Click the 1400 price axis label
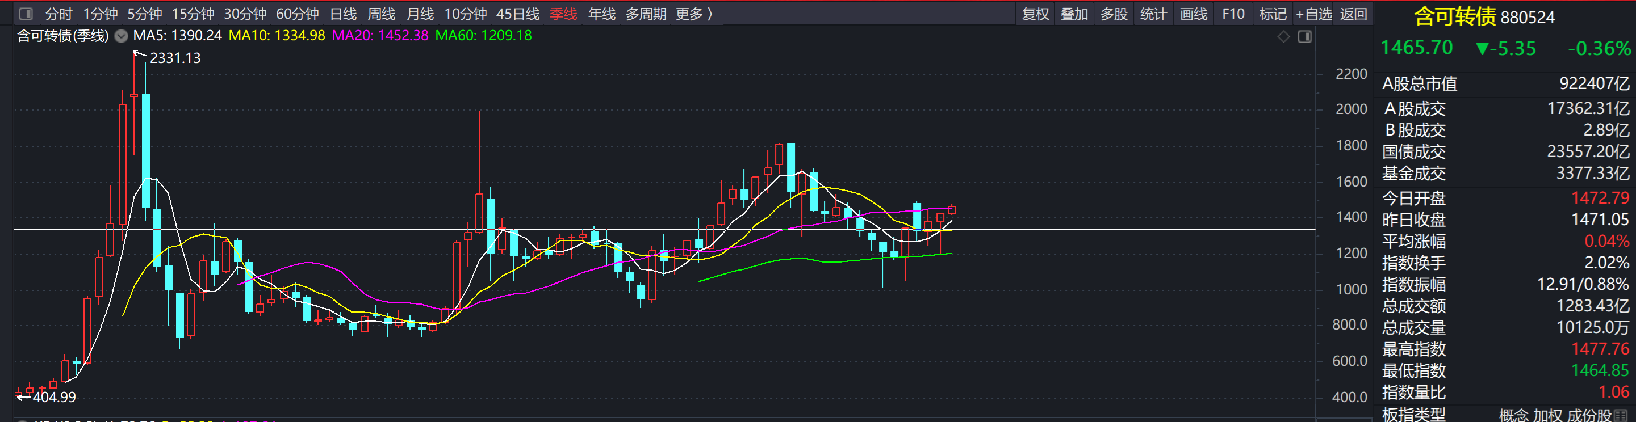 (1352, 217)
